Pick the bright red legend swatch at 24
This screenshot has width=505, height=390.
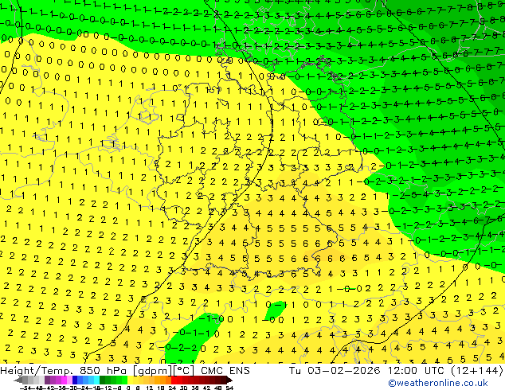174,380
